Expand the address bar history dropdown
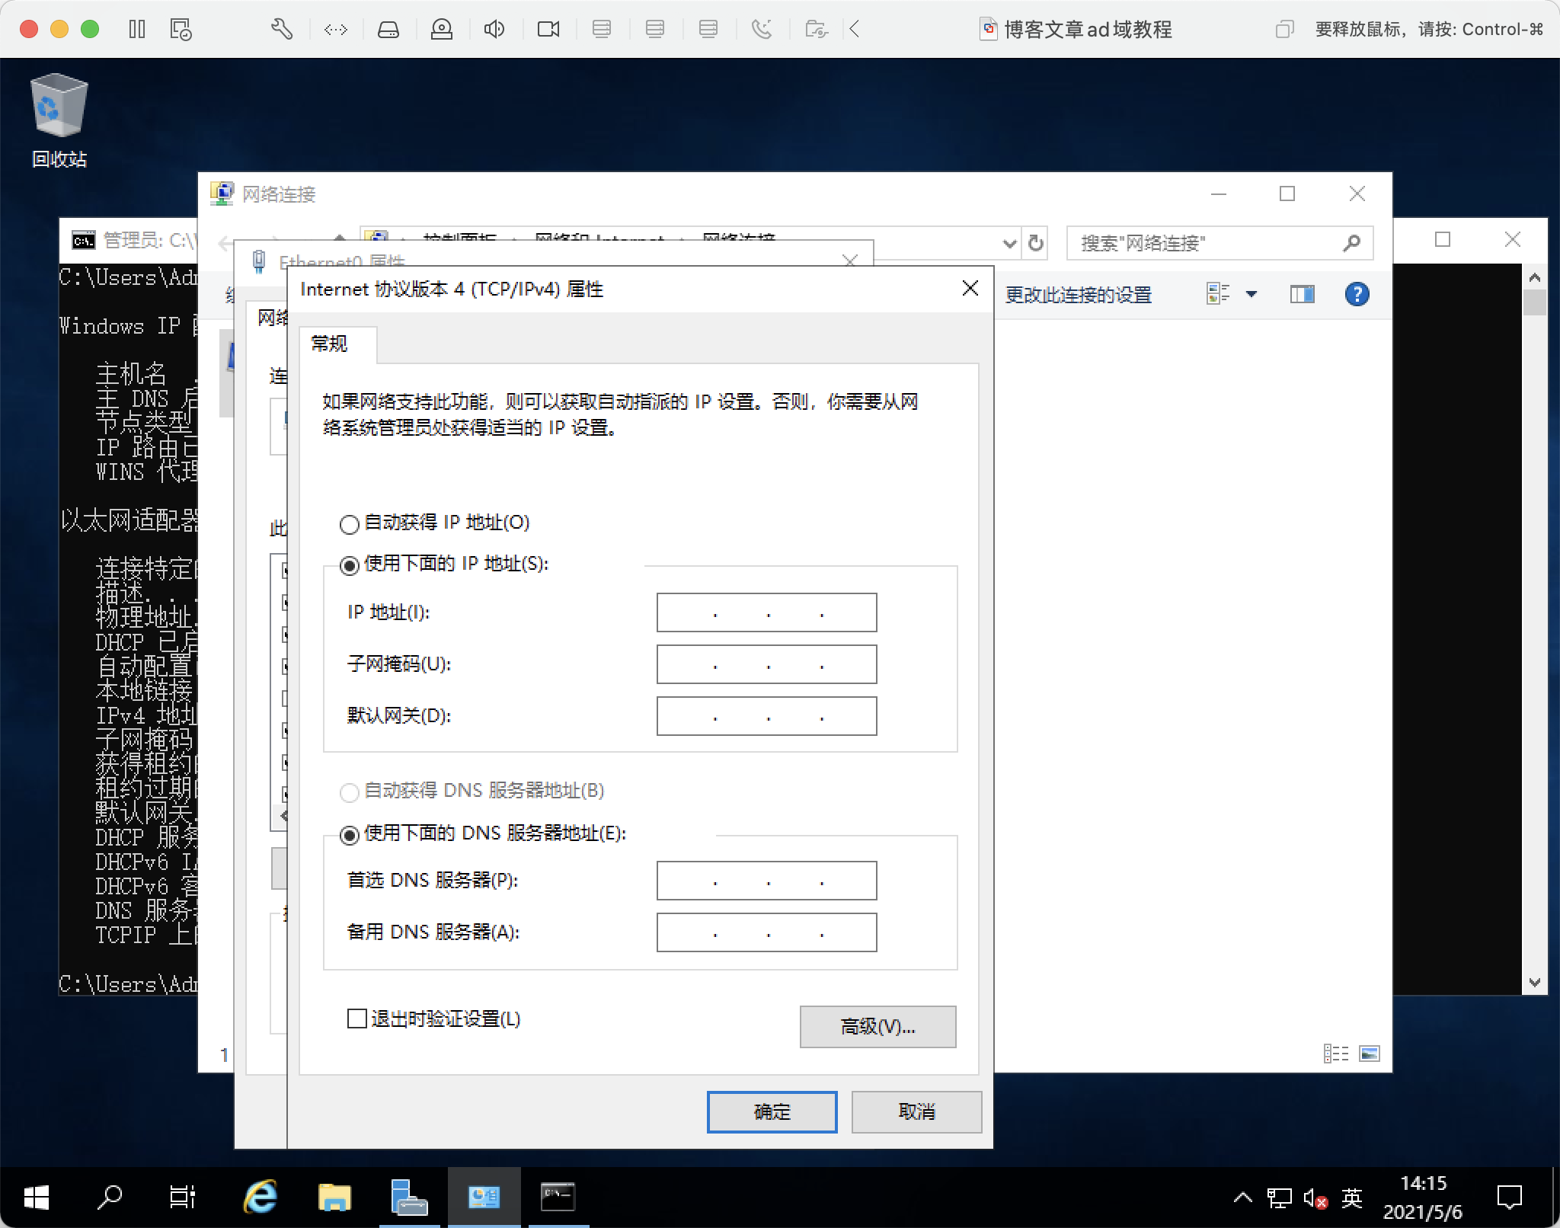Image resolution: width=1560 pixels, height=1228 pixels. click(x=1009, y=244)
